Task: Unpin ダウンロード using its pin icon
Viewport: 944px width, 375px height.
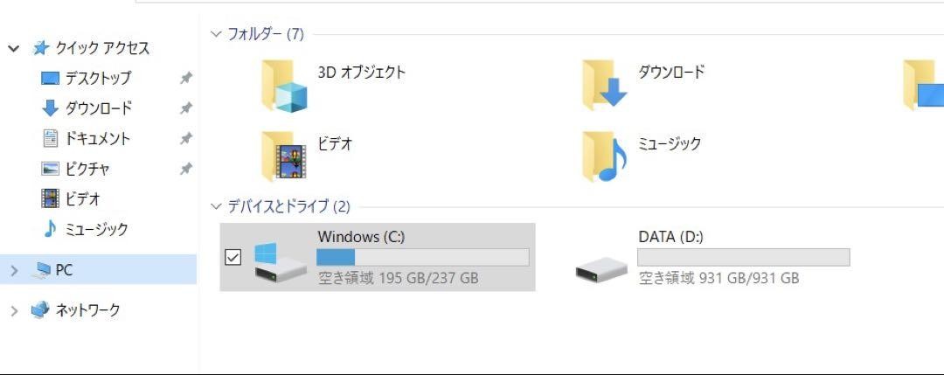Action: pos(186,108)
